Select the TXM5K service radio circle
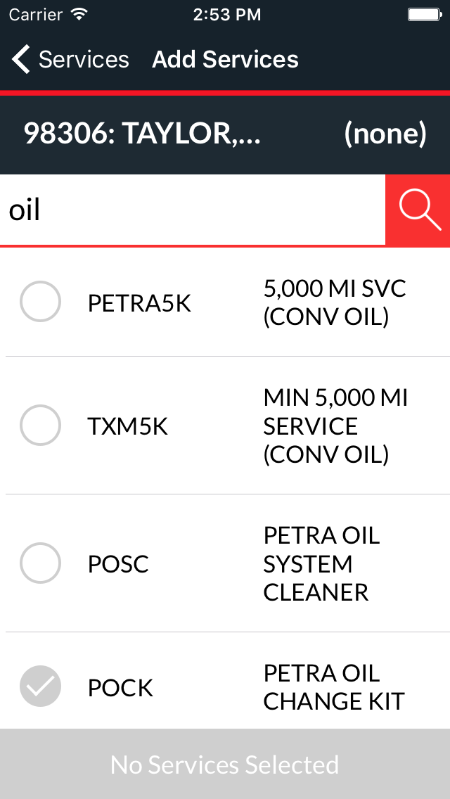 pos(40,426)
